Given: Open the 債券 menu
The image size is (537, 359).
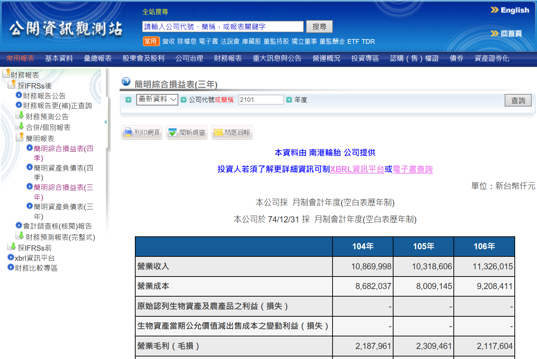Looking at the screenshot, I should pos(457,58).
